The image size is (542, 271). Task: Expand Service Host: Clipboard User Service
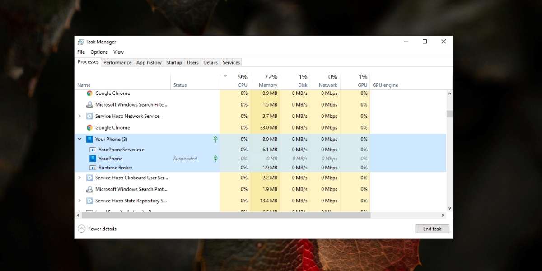click(x=79, y=178)
